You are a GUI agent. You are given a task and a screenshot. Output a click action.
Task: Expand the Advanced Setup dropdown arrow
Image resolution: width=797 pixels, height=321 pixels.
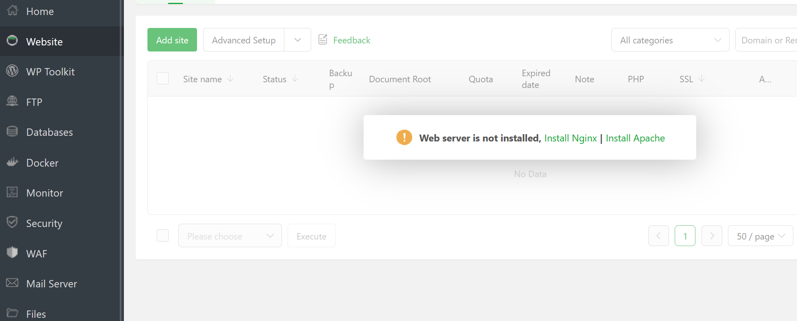297,40
